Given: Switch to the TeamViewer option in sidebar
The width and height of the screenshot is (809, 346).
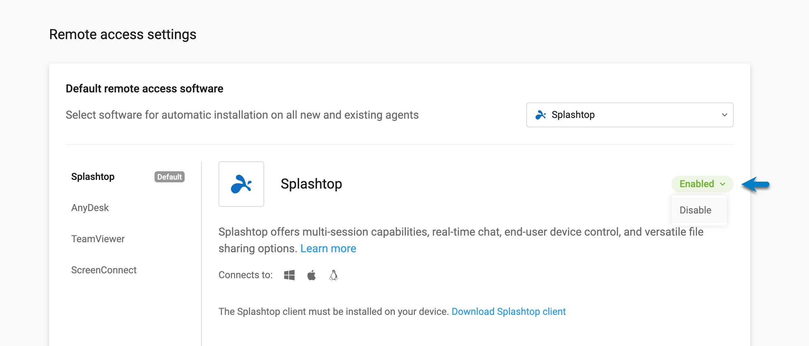Looking at the screenshot, I should tap(98, 238).
